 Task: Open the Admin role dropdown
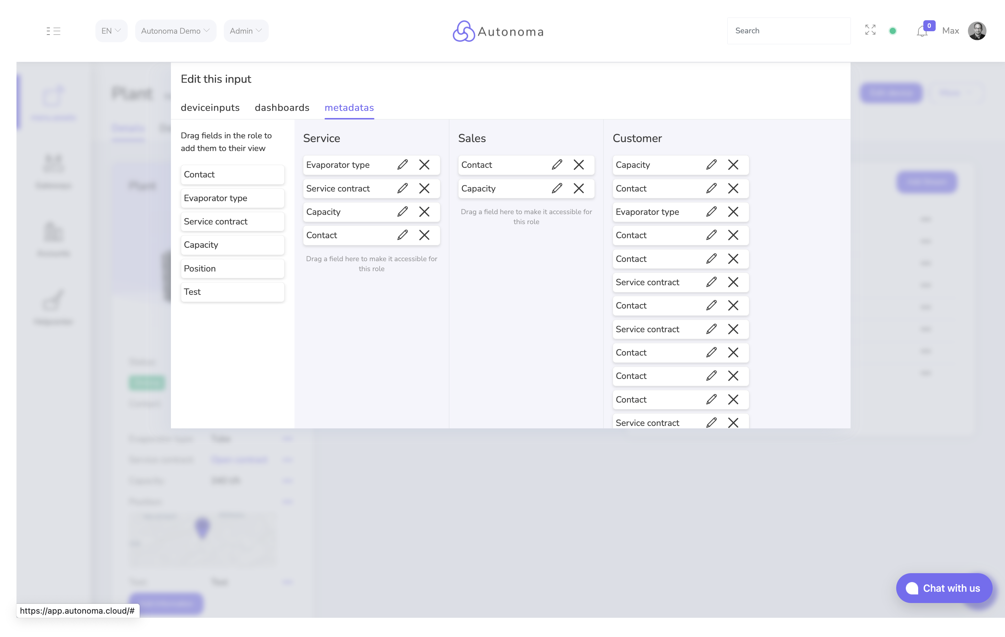246,31
